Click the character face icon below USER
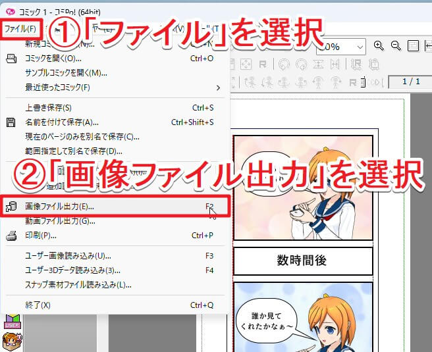The height and width of the screenshot is (352, 432). pyautogui.click(x=12, y=341)
